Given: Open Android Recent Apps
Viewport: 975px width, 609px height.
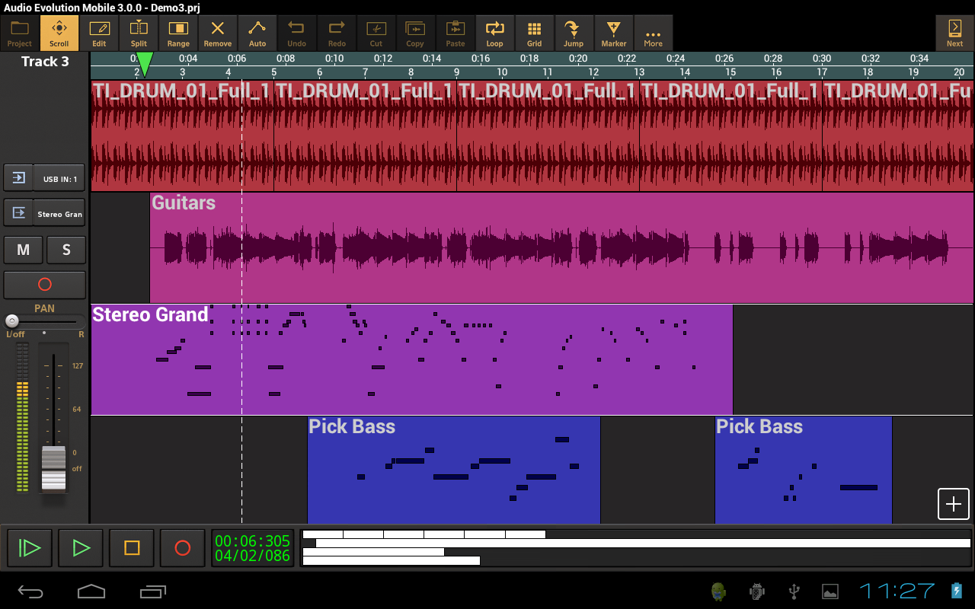Looking at the screenshot, I should tap(153, 591).
